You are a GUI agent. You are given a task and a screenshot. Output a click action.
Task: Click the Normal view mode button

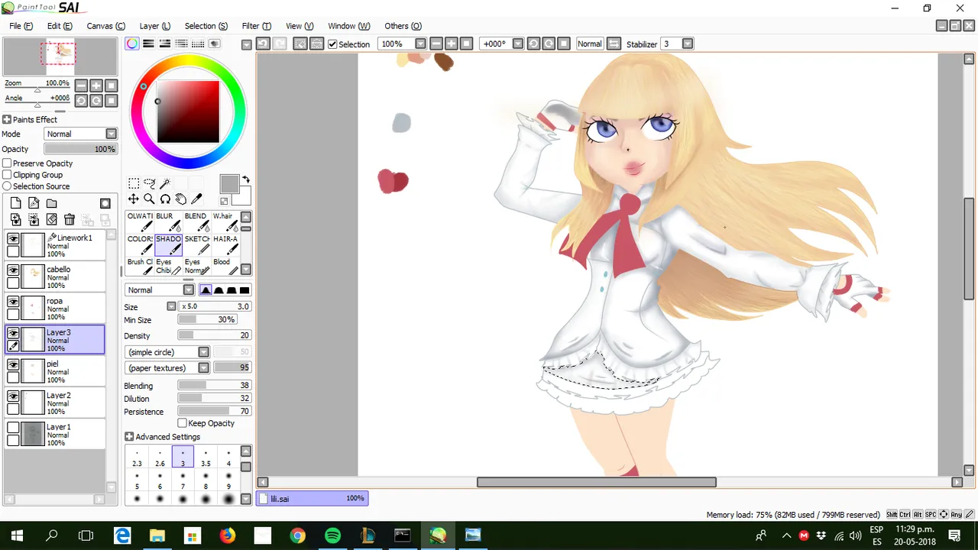point(589,44)
